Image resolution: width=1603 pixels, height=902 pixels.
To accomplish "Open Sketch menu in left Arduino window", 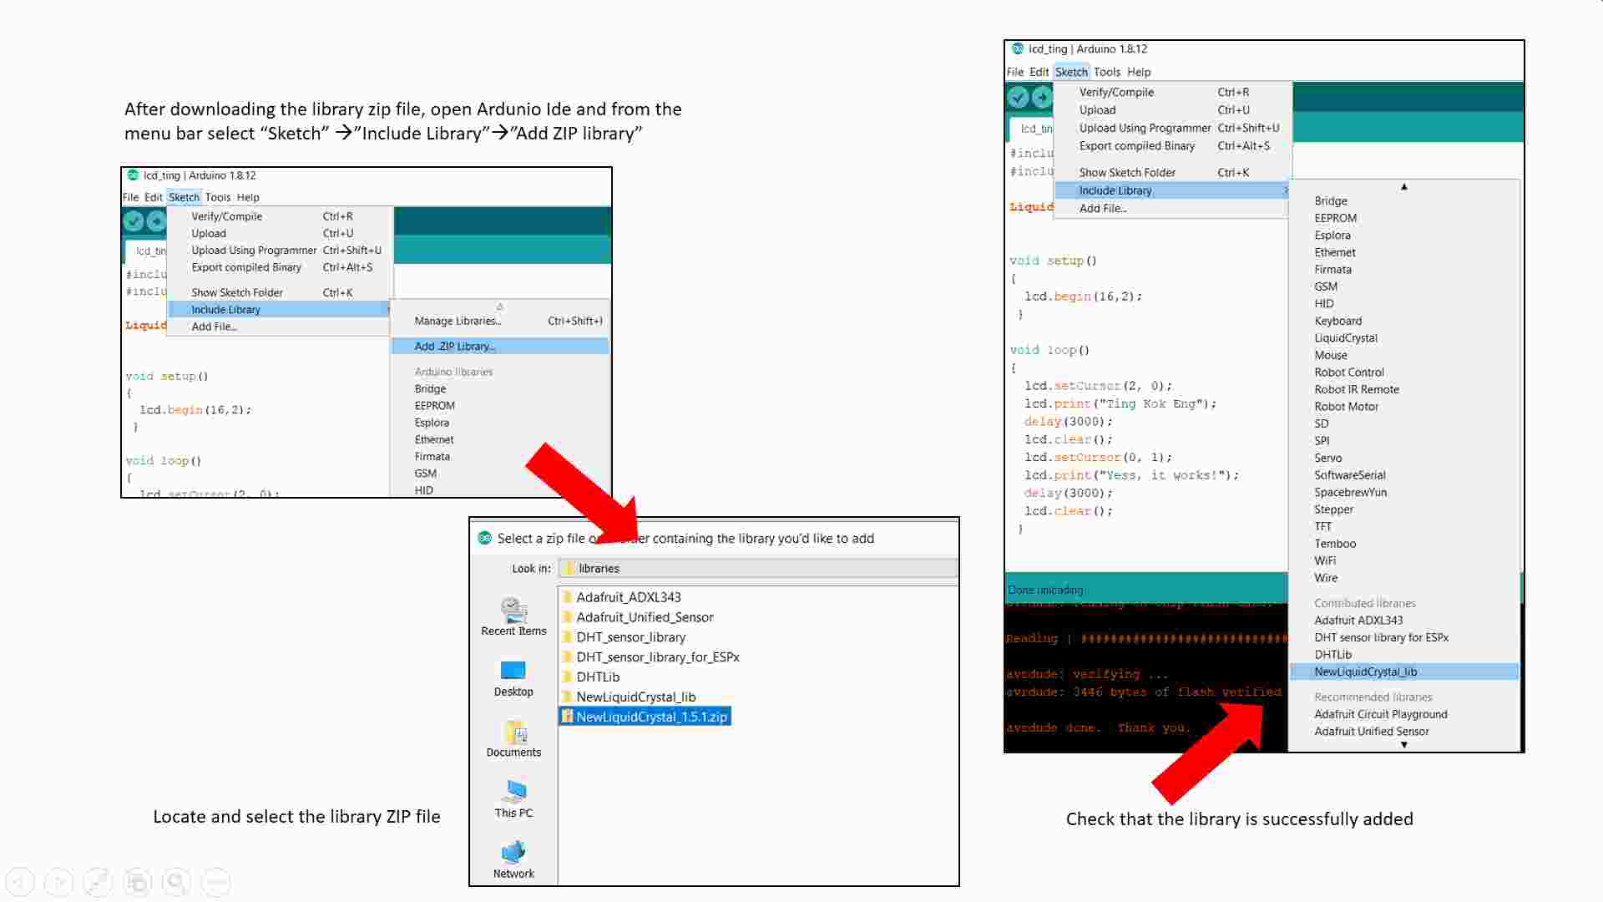I will click(184, 197).
